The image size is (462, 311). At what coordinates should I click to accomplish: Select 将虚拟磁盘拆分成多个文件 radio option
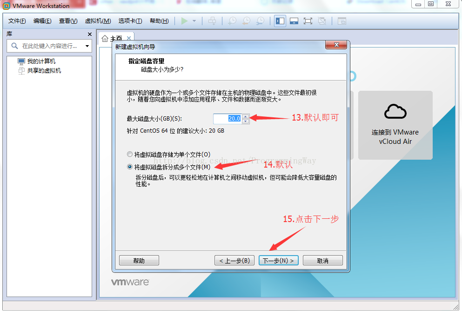pyautogui.click(x=130, y=167)
